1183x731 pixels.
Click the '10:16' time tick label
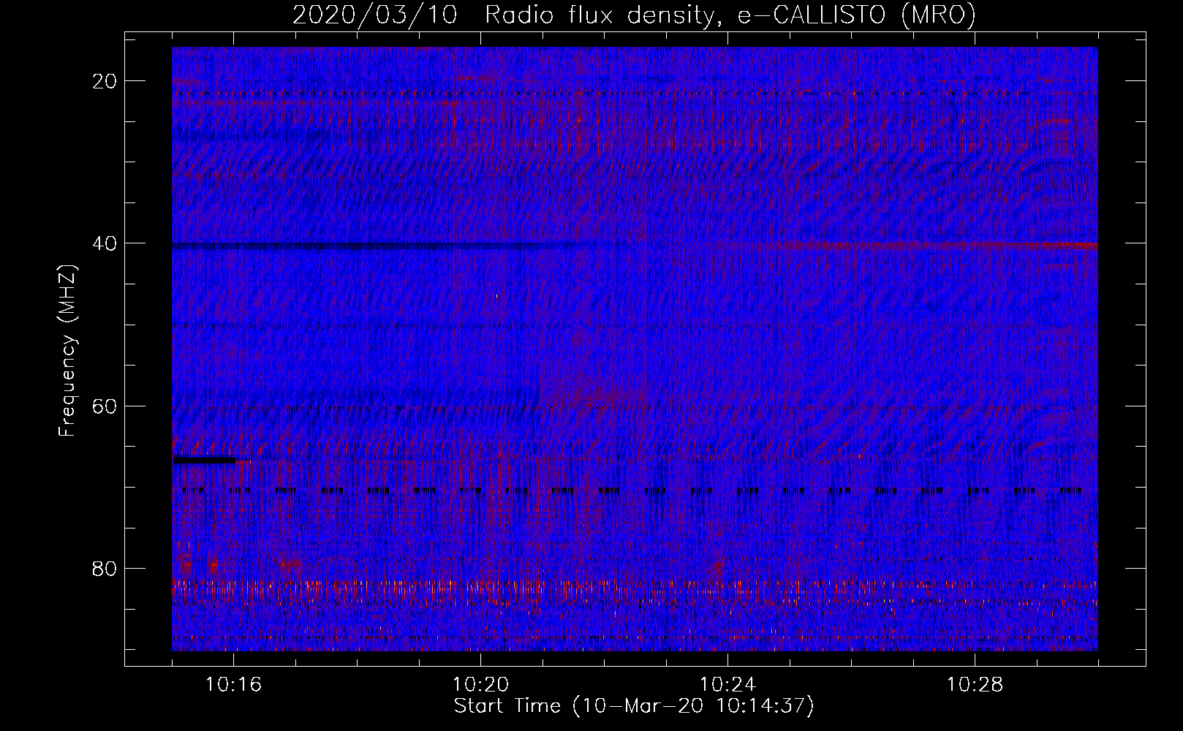(x=233, y=685)
